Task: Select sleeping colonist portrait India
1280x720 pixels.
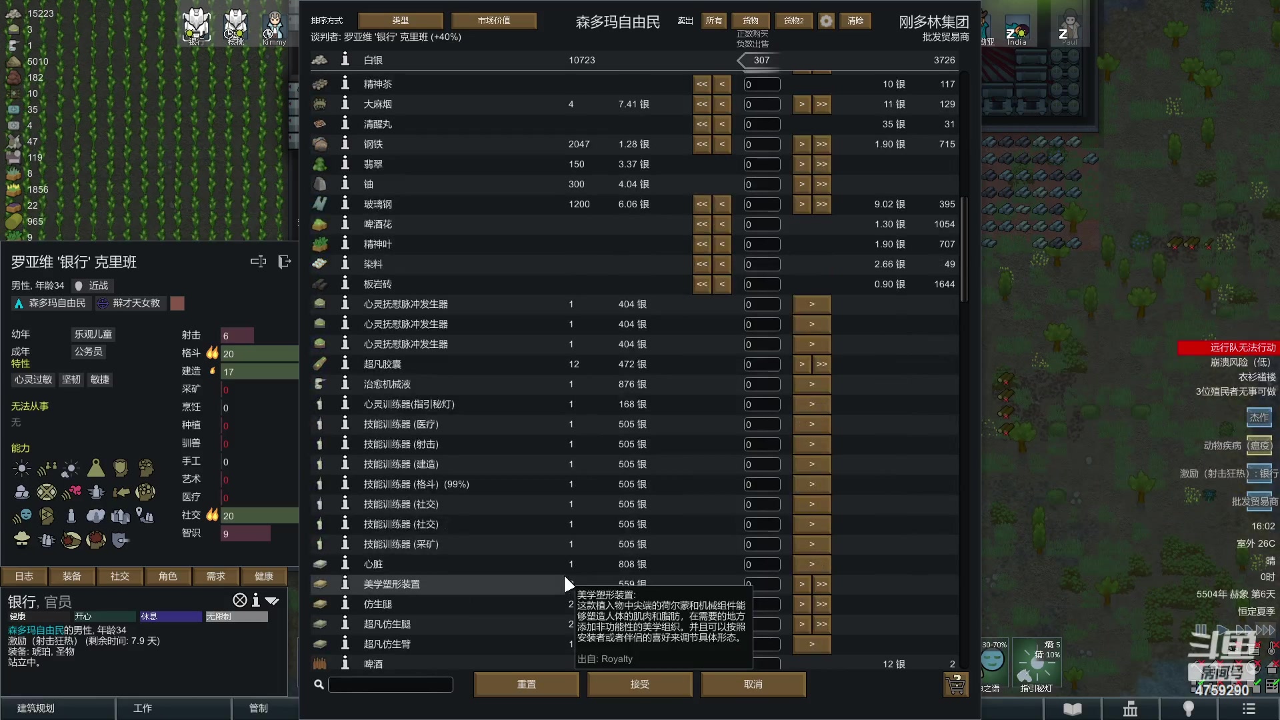Action: pyautogui.click(x=1017, y=30)
